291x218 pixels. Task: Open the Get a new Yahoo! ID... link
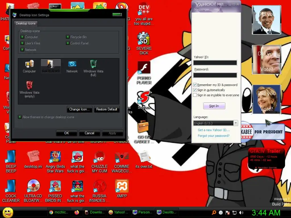click(x=214, y=130)
